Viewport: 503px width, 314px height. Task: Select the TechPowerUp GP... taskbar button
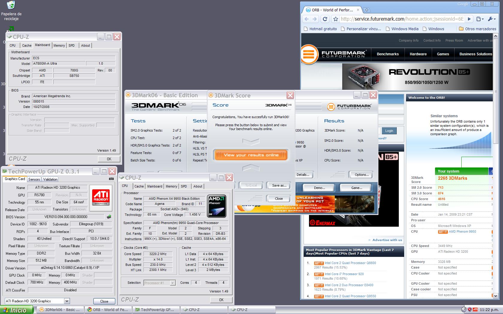156,310
